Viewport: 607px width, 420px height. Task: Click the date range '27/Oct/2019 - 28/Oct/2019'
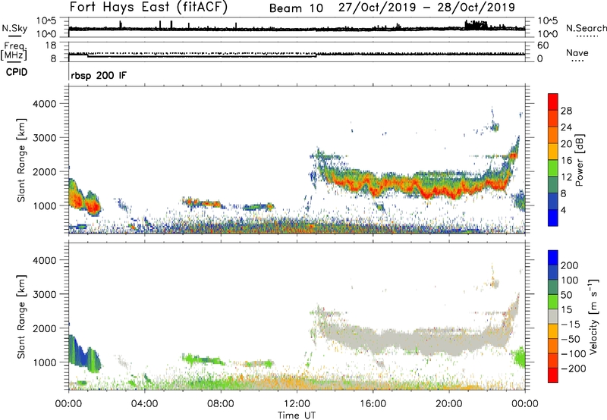(426, 8)
